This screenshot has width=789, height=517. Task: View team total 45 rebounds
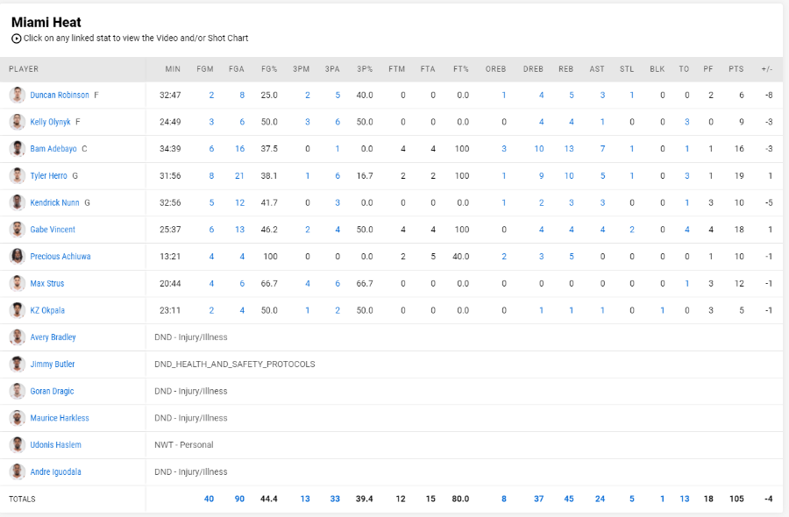tap(569, 499)
